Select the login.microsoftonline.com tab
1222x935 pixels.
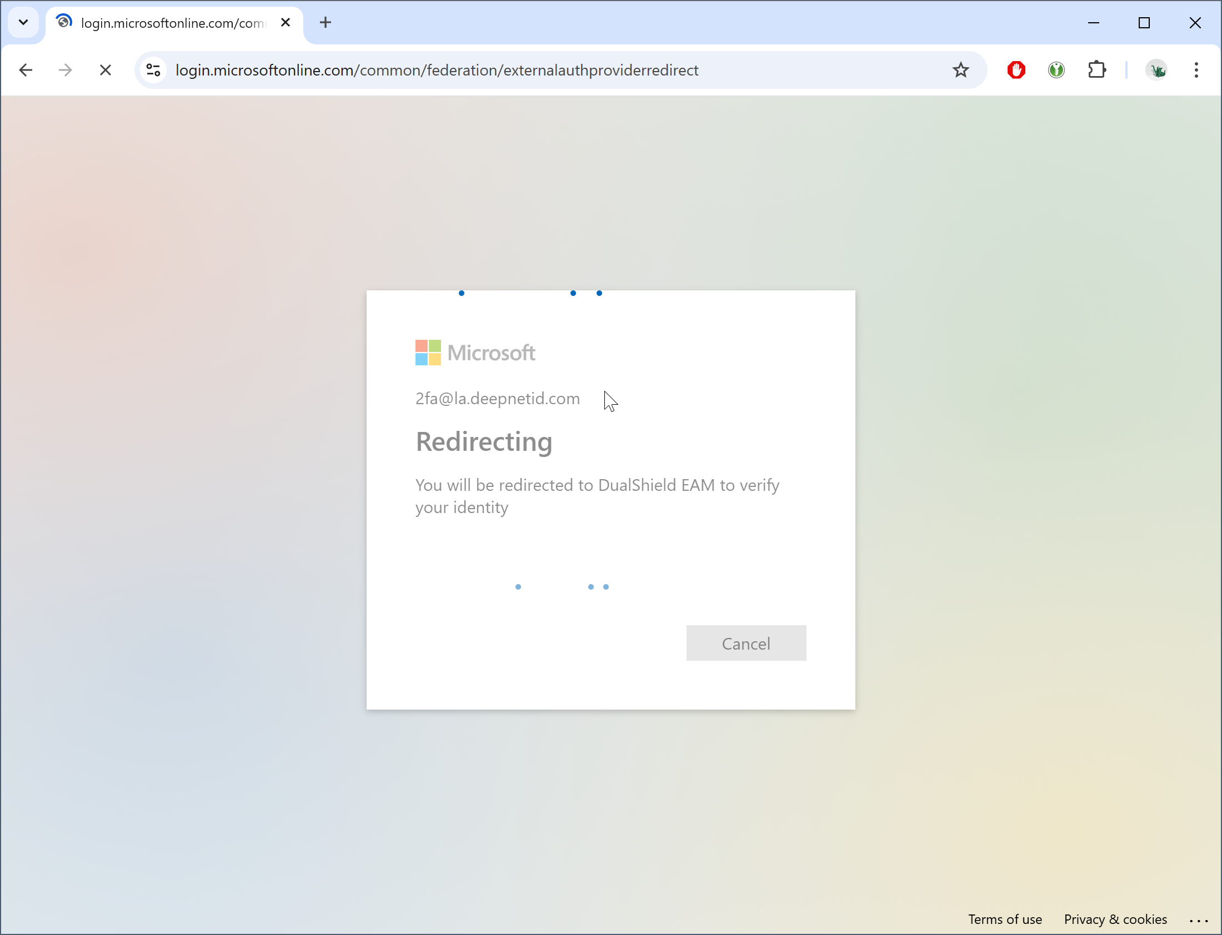[x=173, y=23]
